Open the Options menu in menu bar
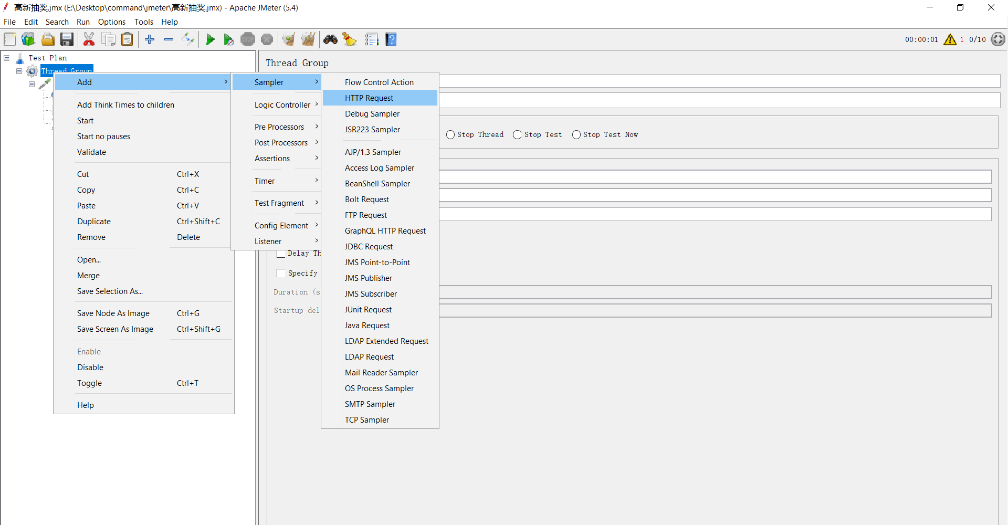 pos(111,22)
